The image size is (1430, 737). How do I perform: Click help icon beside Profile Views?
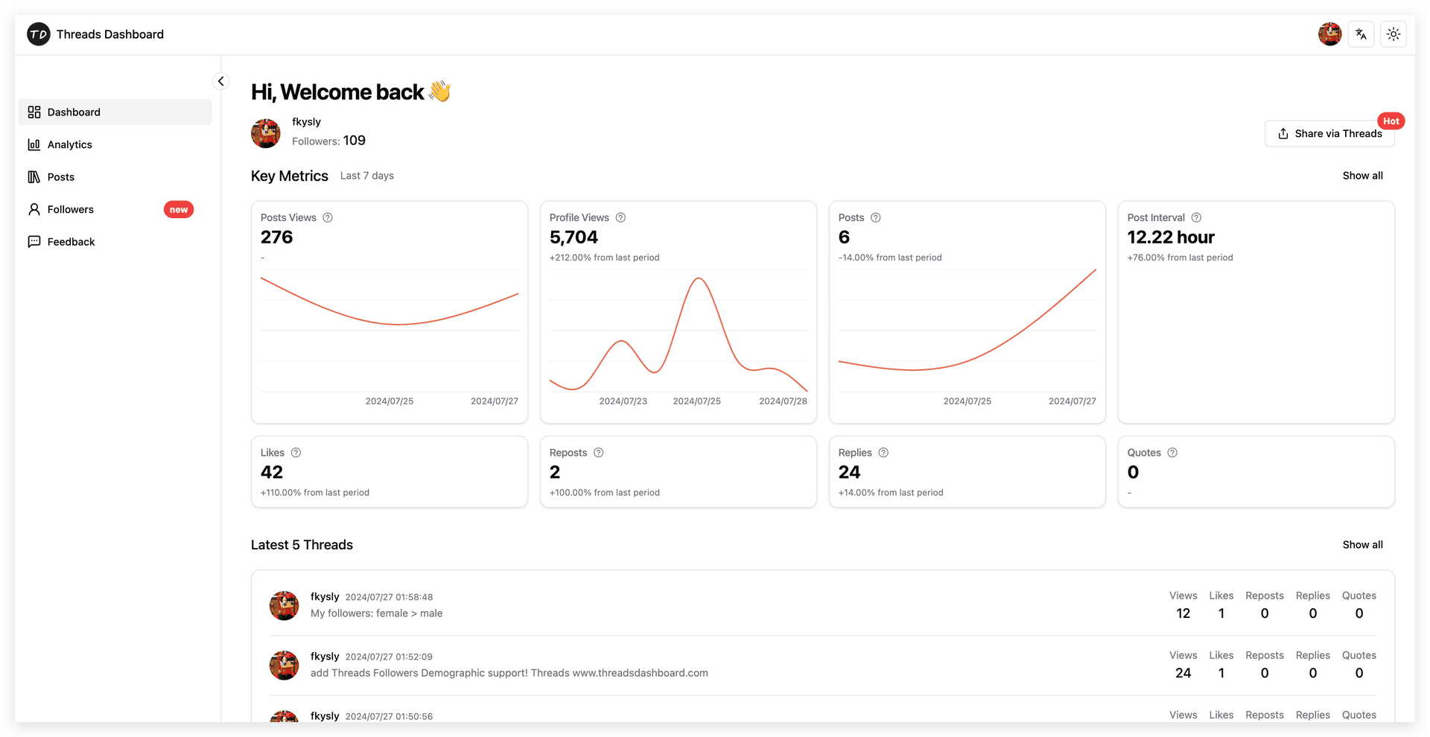(620, 217)
